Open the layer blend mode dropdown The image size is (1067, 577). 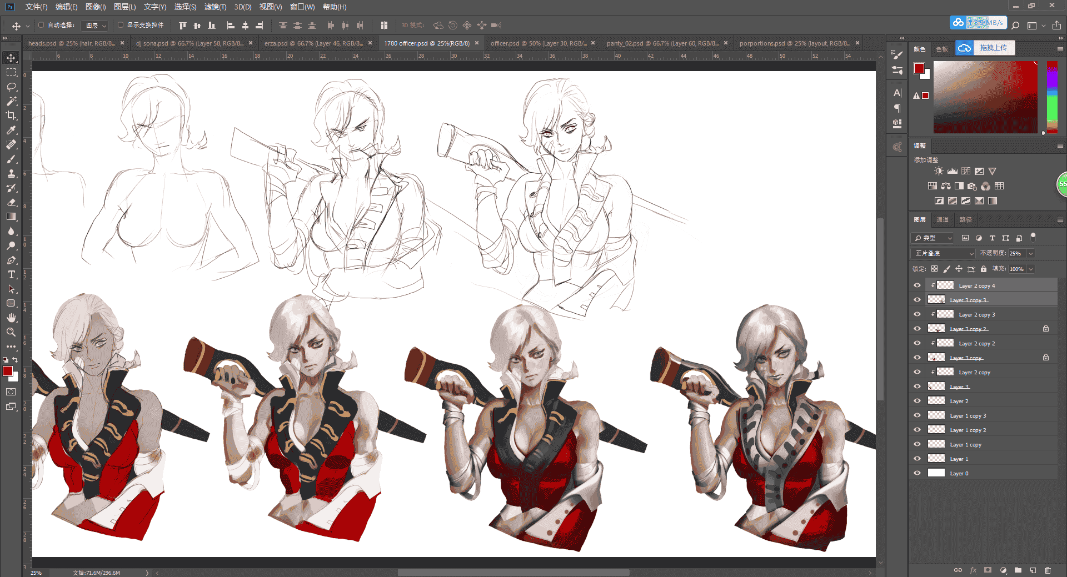[x=943, y=253]
